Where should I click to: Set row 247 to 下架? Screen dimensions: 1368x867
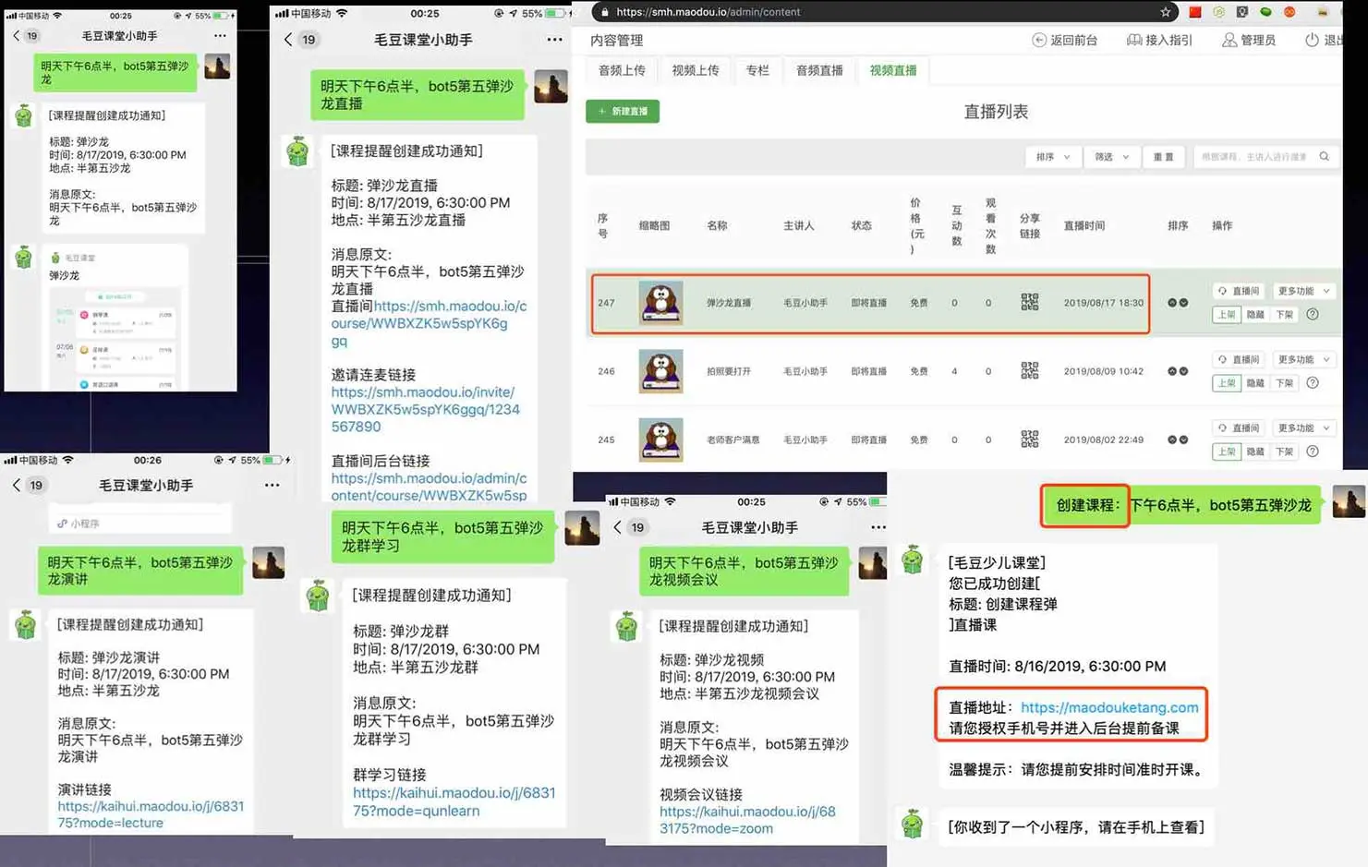(x=1285, y=315)
